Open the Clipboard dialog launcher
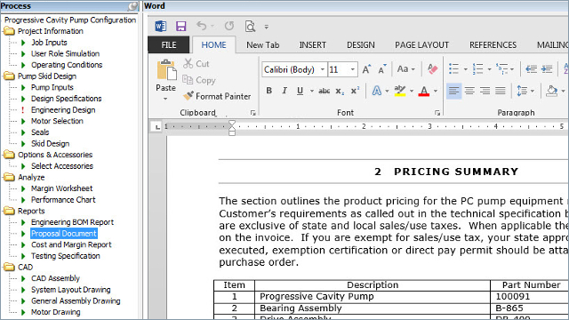Image resolution: width=569 pixels, height=320 pixels. point(252,113)
